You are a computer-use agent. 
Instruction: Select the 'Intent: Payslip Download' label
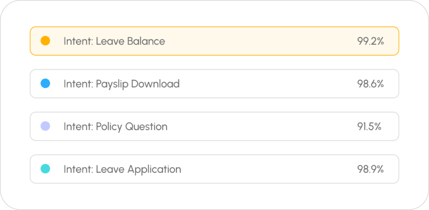click(121, 84)
